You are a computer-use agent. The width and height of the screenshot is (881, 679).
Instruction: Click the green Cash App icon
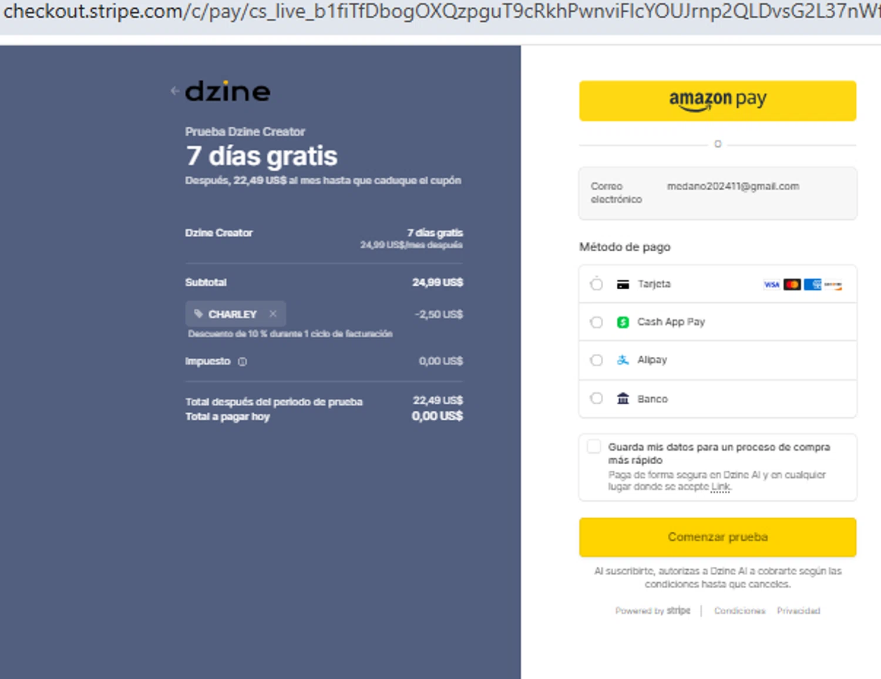point(623,322)
